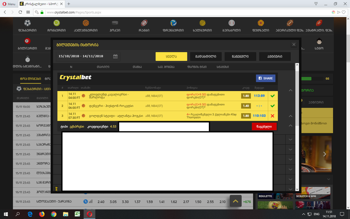Bookmark page with heart icon
This screenshot has width=350, height=219.
click(344, 12)
